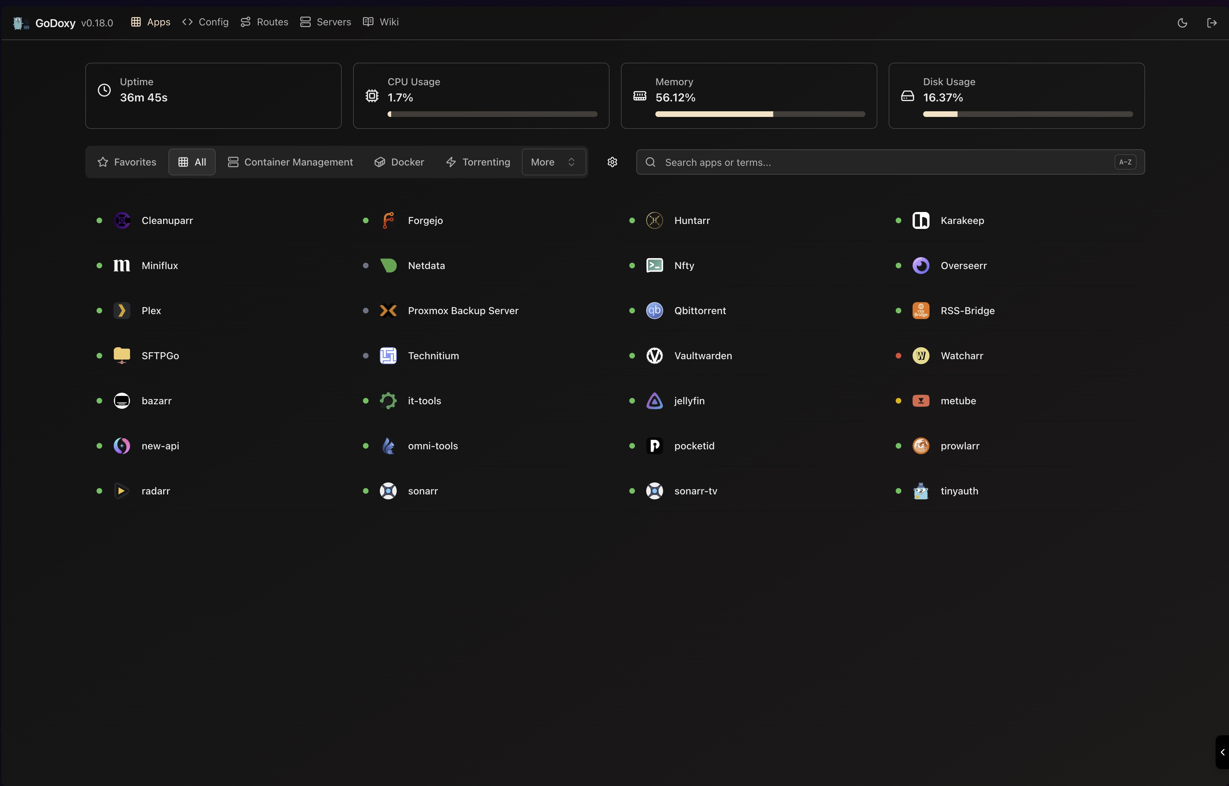
Task: Switch to the Docker tab
Action: (x=399, y=162)
